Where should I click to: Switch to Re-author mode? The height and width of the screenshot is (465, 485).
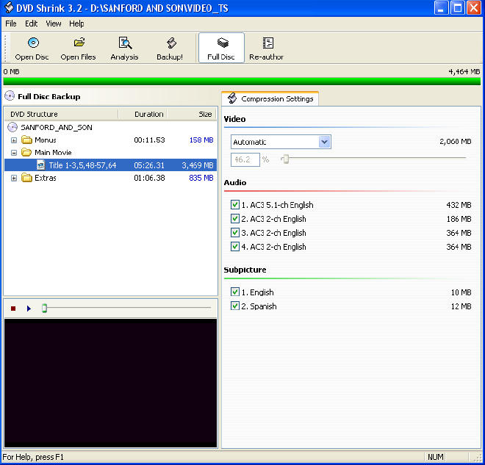pyautogui.click(x=266, y=48)
